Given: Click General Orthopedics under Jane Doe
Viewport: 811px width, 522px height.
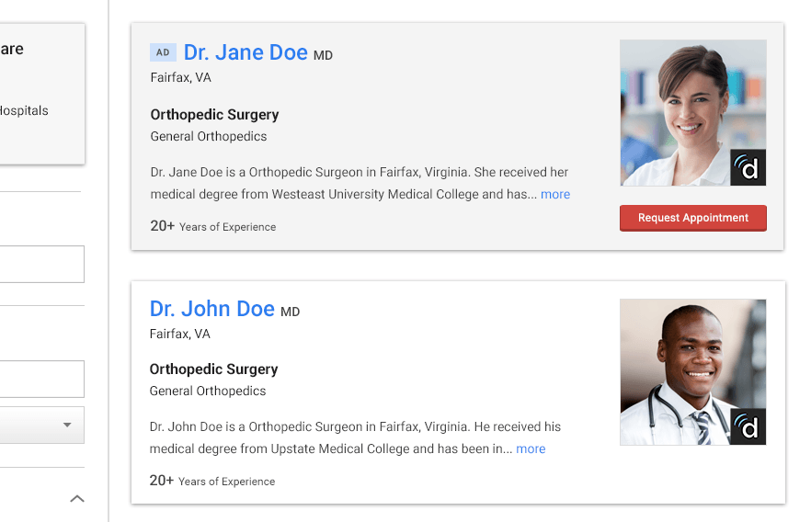Looking at the screenshot, I should click(x=209, y=136).
